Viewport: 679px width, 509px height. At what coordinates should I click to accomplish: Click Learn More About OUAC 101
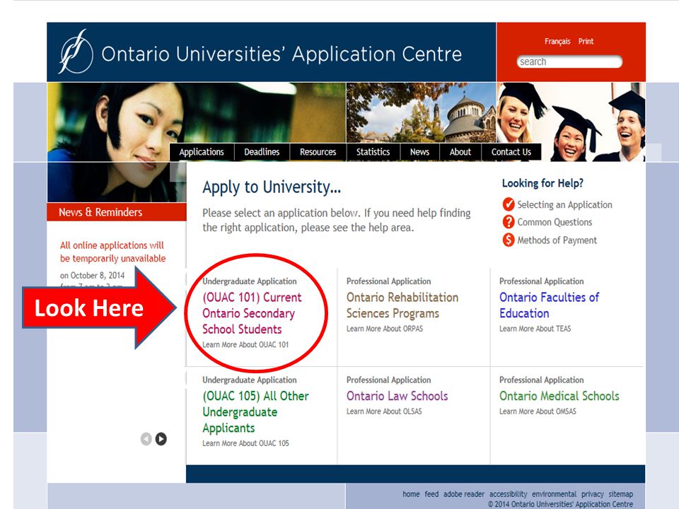[x=245, y=344]
